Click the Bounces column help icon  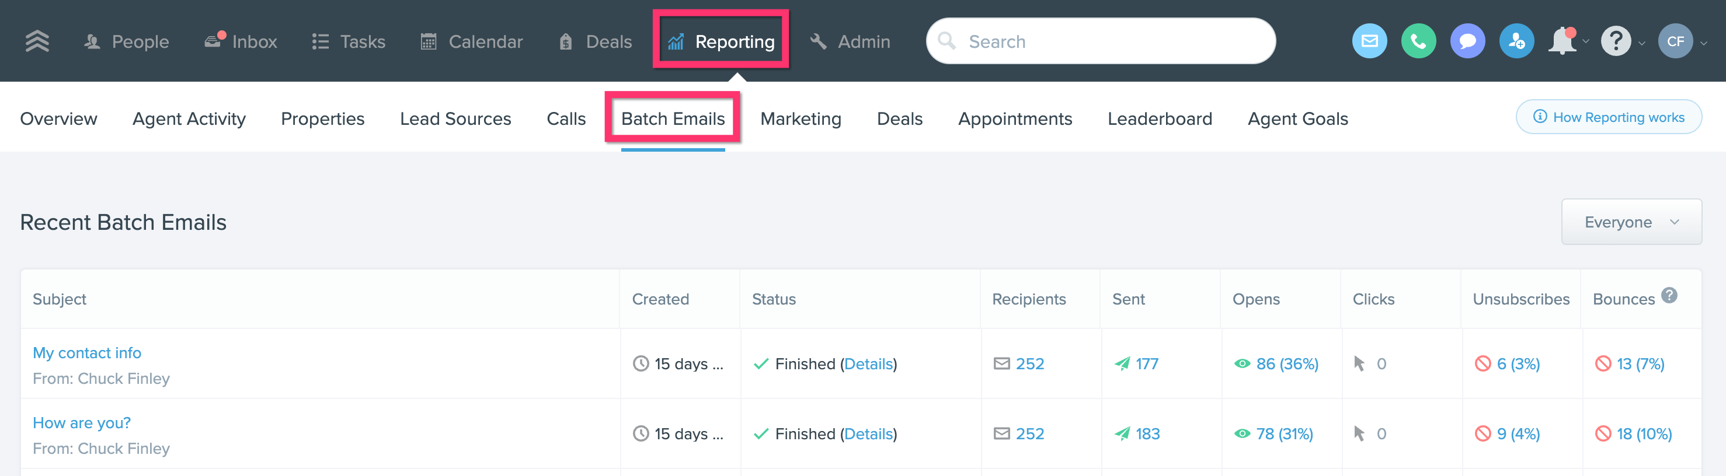(x=1670, y=295)
